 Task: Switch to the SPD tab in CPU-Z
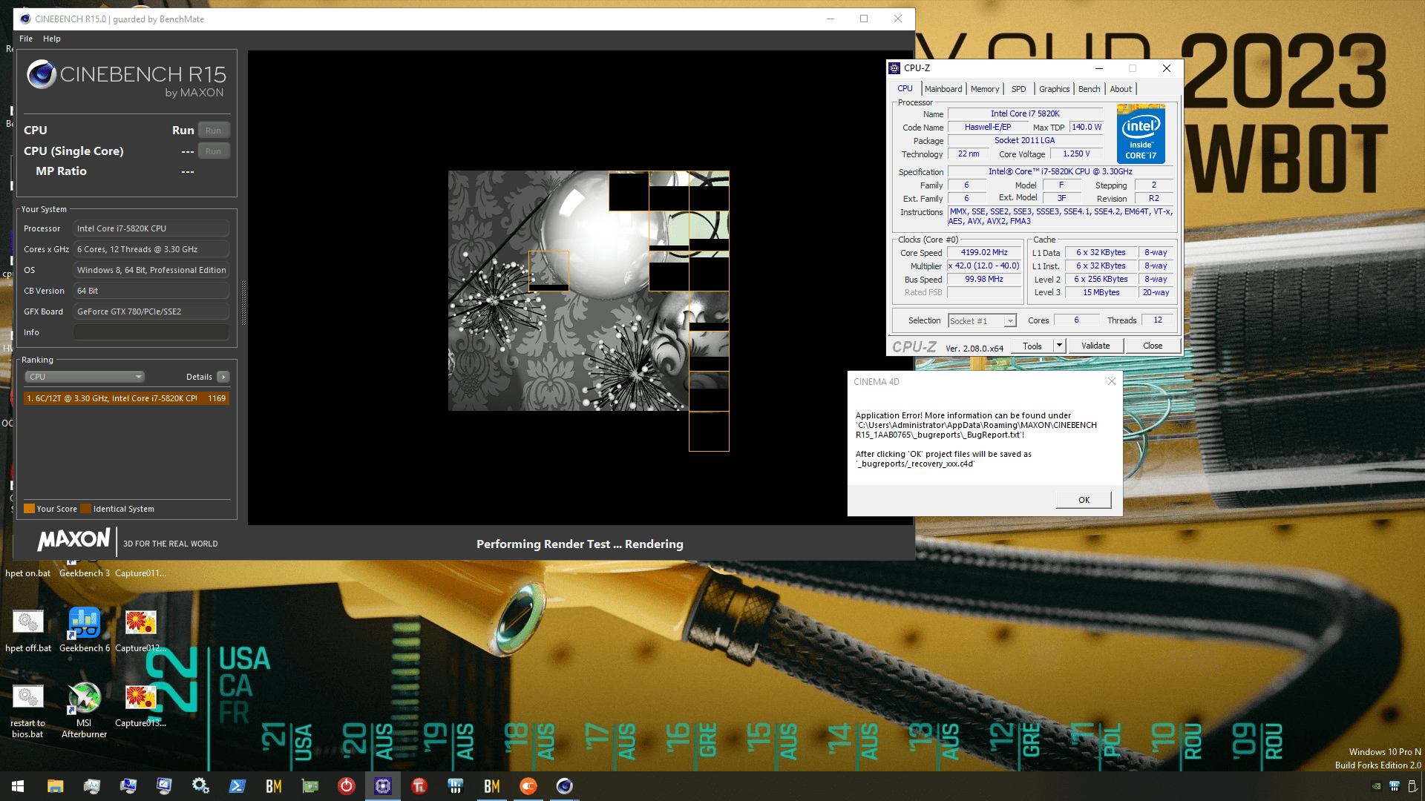tap(1019, 89)
